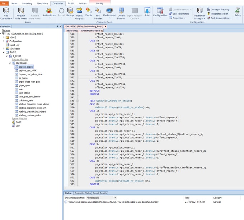Click Release Write Access icon
The height and width of the screenshot is (220, 244).
pos(35,13)
